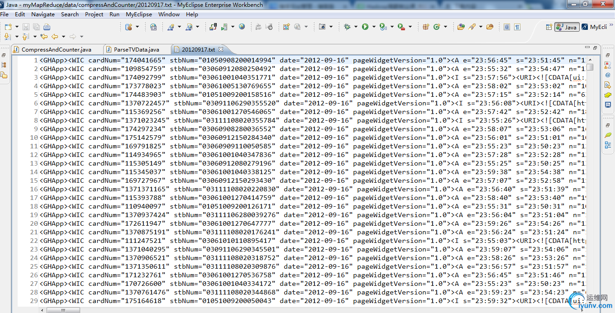Click the Next Annotation down-arrow icon
Image resolution: width=615 pixels, height=313 pixels.
coord(7,37)
